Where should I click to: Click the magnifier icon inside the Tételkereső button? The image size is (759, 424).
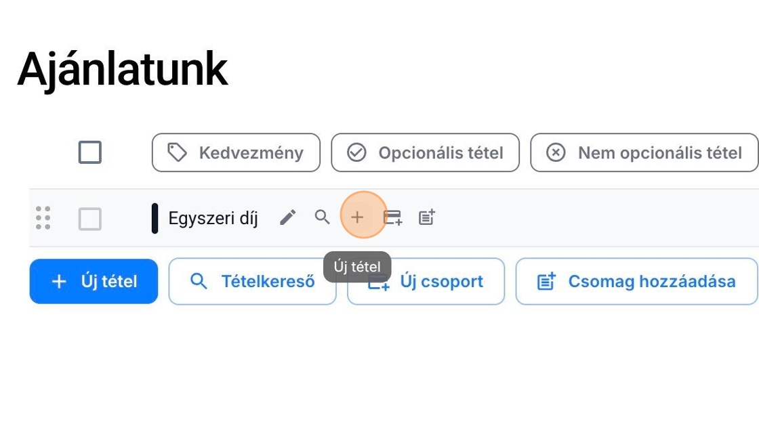[199, 282]
